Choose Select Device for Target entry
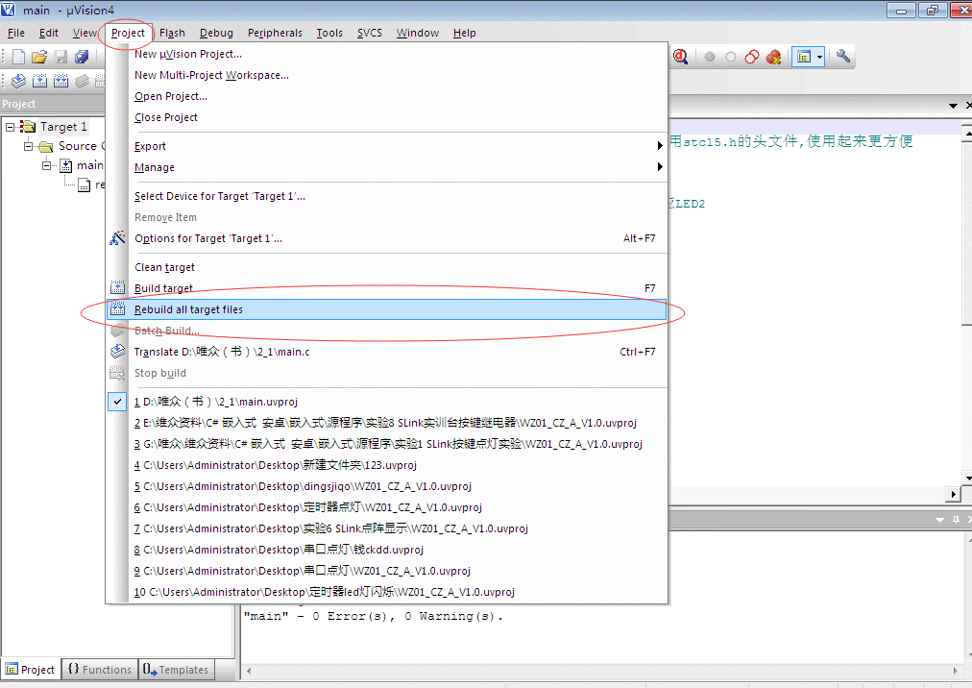Screen dimensions: 972x688 pos(387,196)
